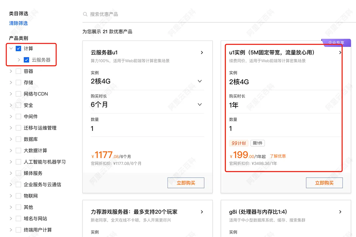Collapse the 计算 category tree

11,48
